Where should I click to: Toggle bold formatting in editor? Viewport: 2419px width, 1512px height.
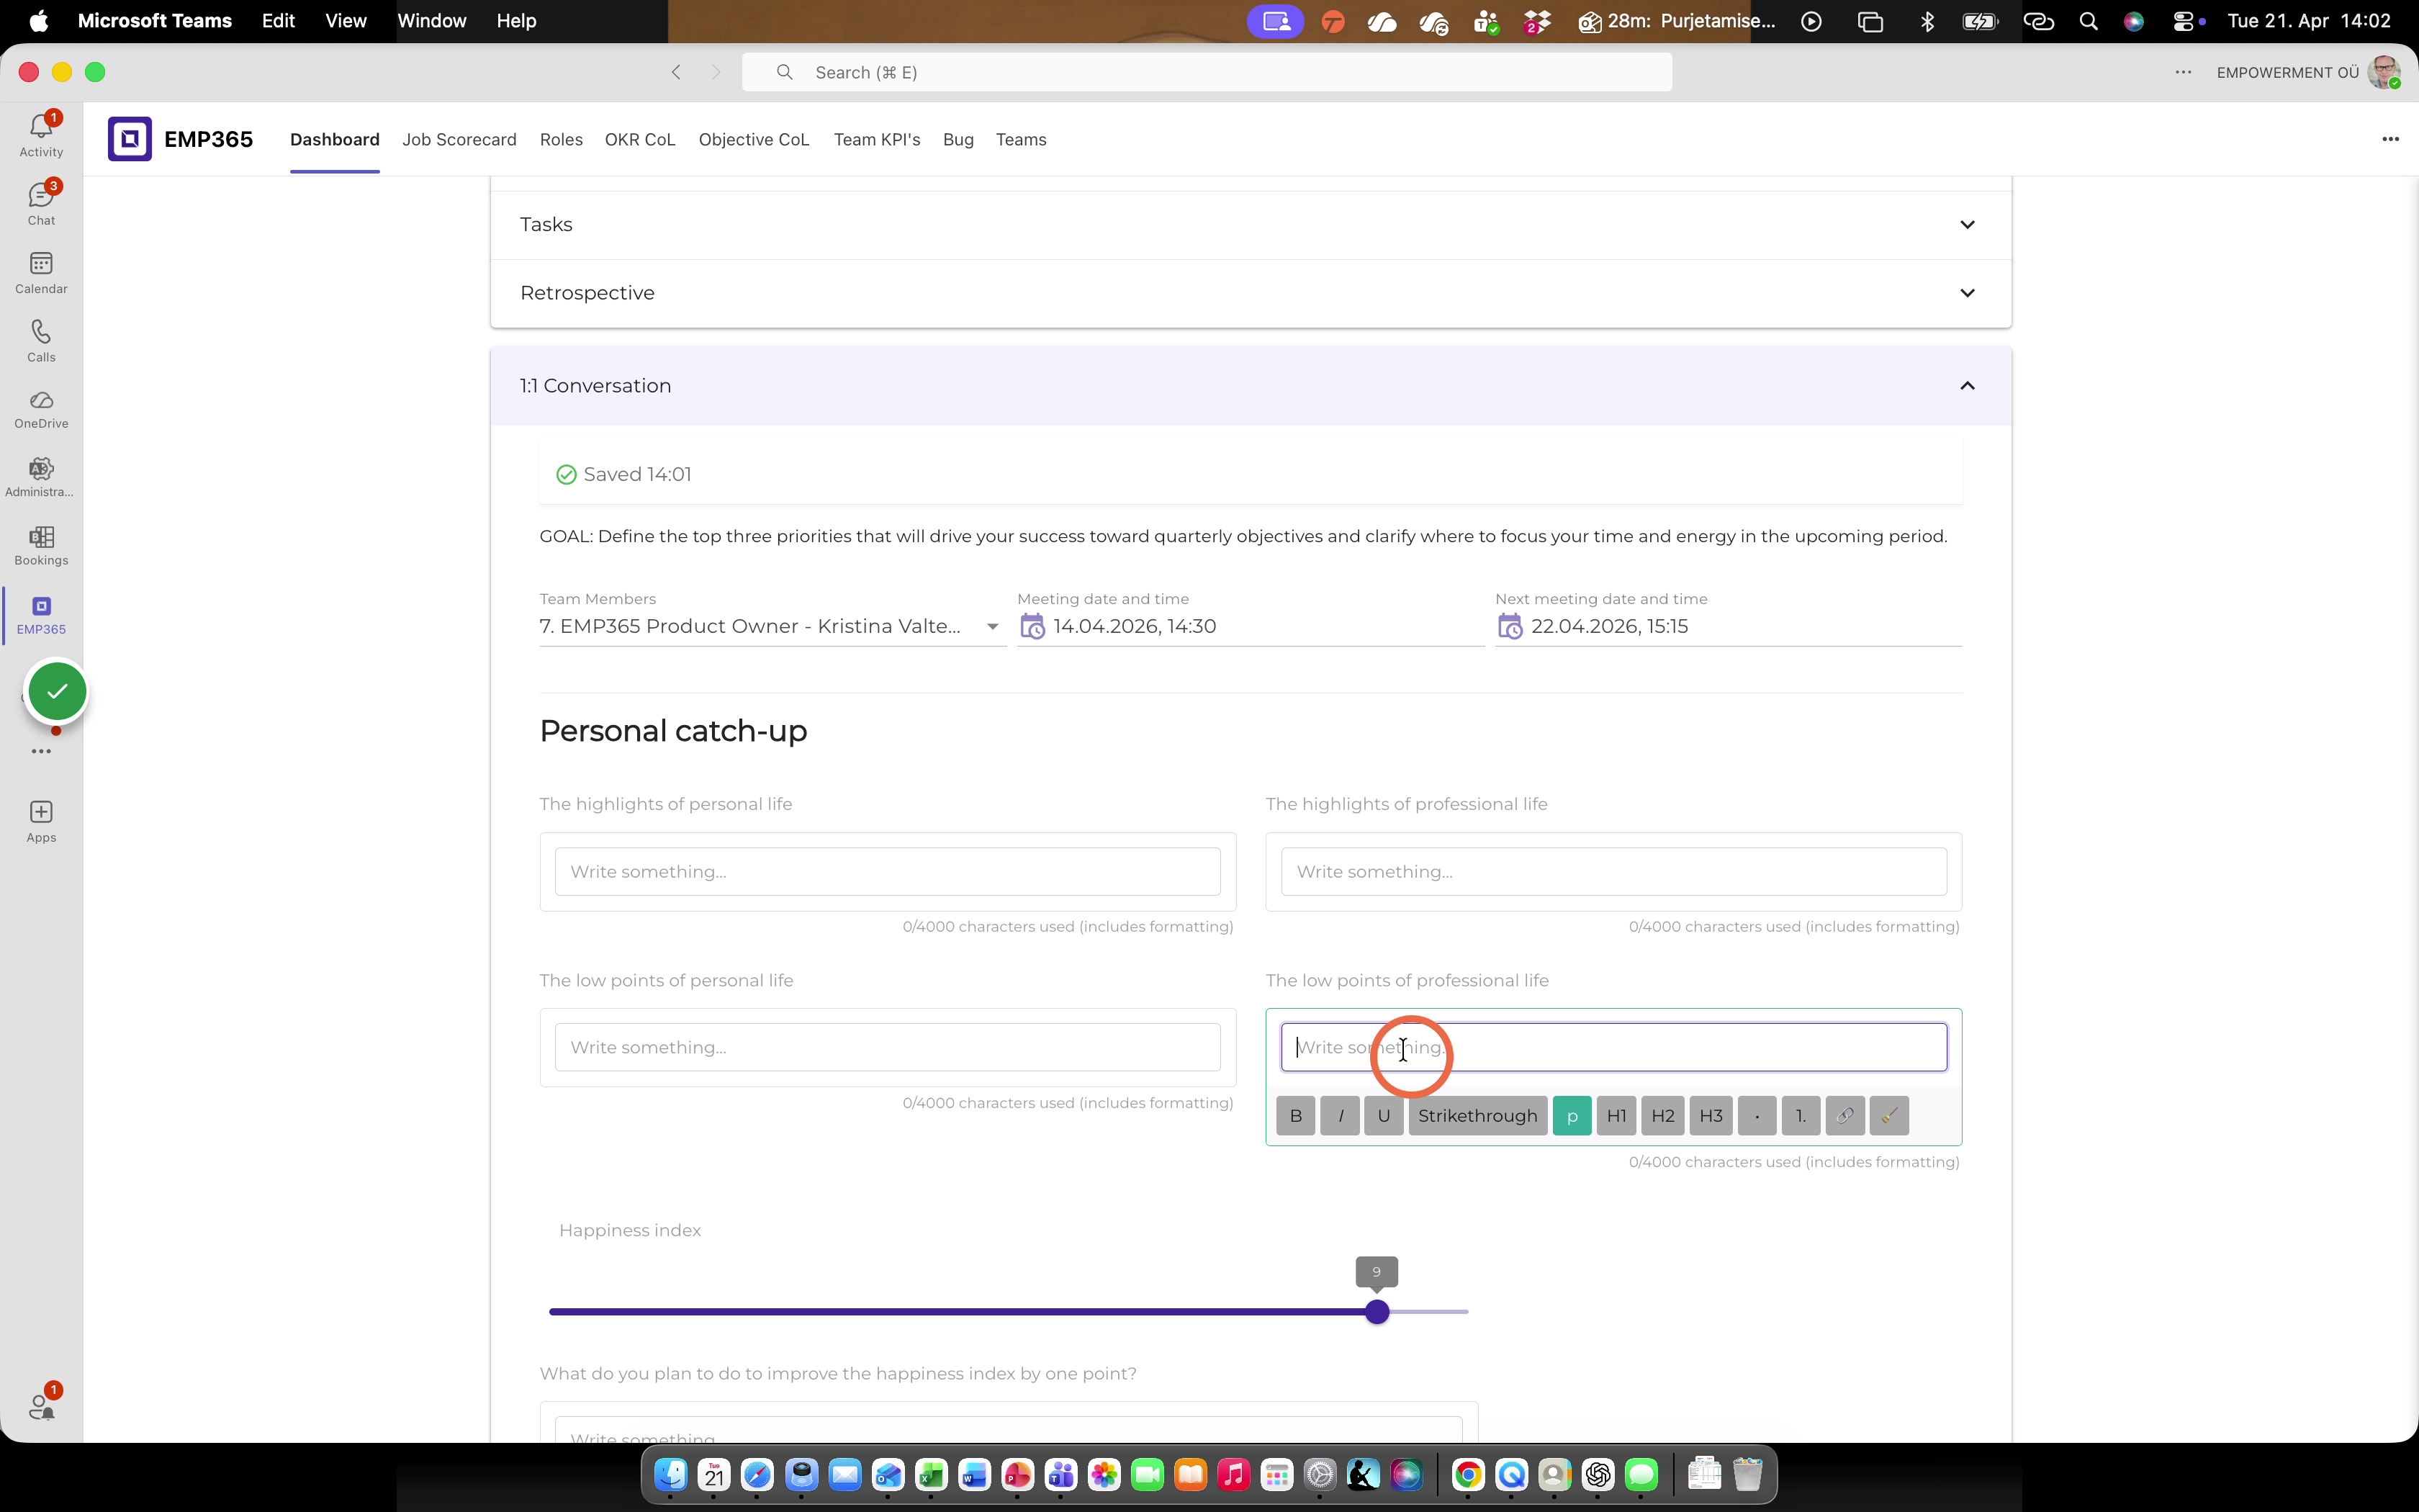(x=1297, y=1115)
